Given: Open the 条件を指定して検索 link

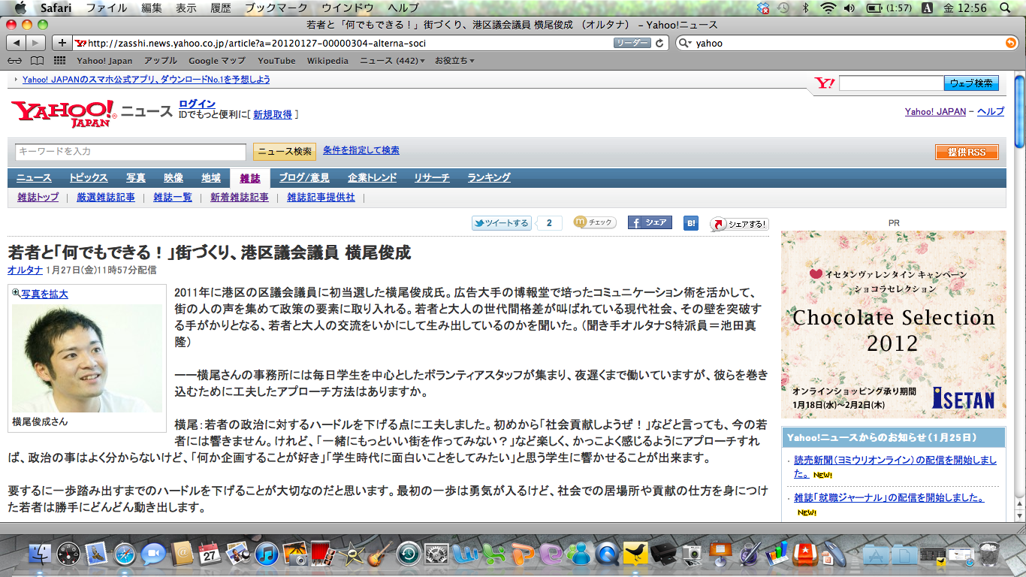Looking at the screenshot, I should (361, 150).
